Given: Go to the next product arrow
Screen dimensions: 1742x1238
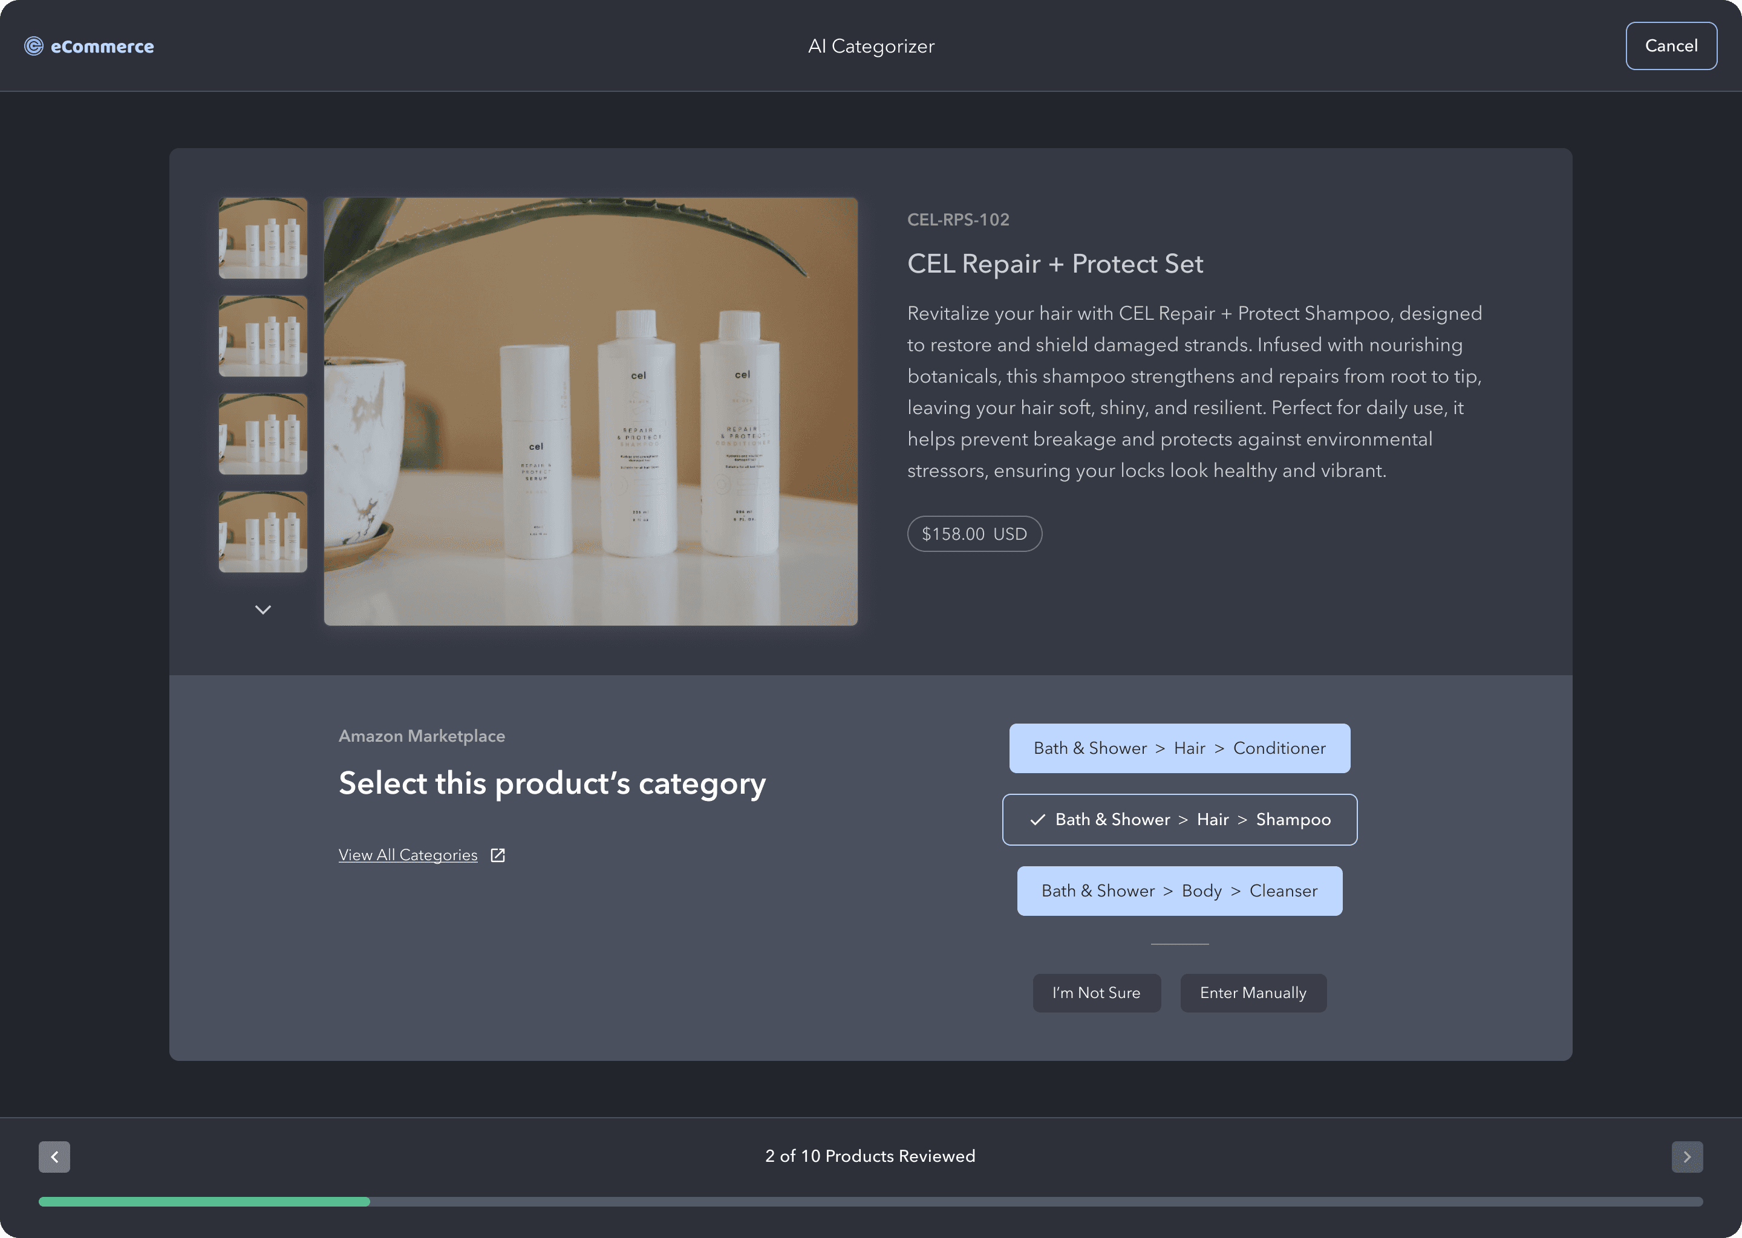Looking at the screenshot, I should tap(1686, 1156).
